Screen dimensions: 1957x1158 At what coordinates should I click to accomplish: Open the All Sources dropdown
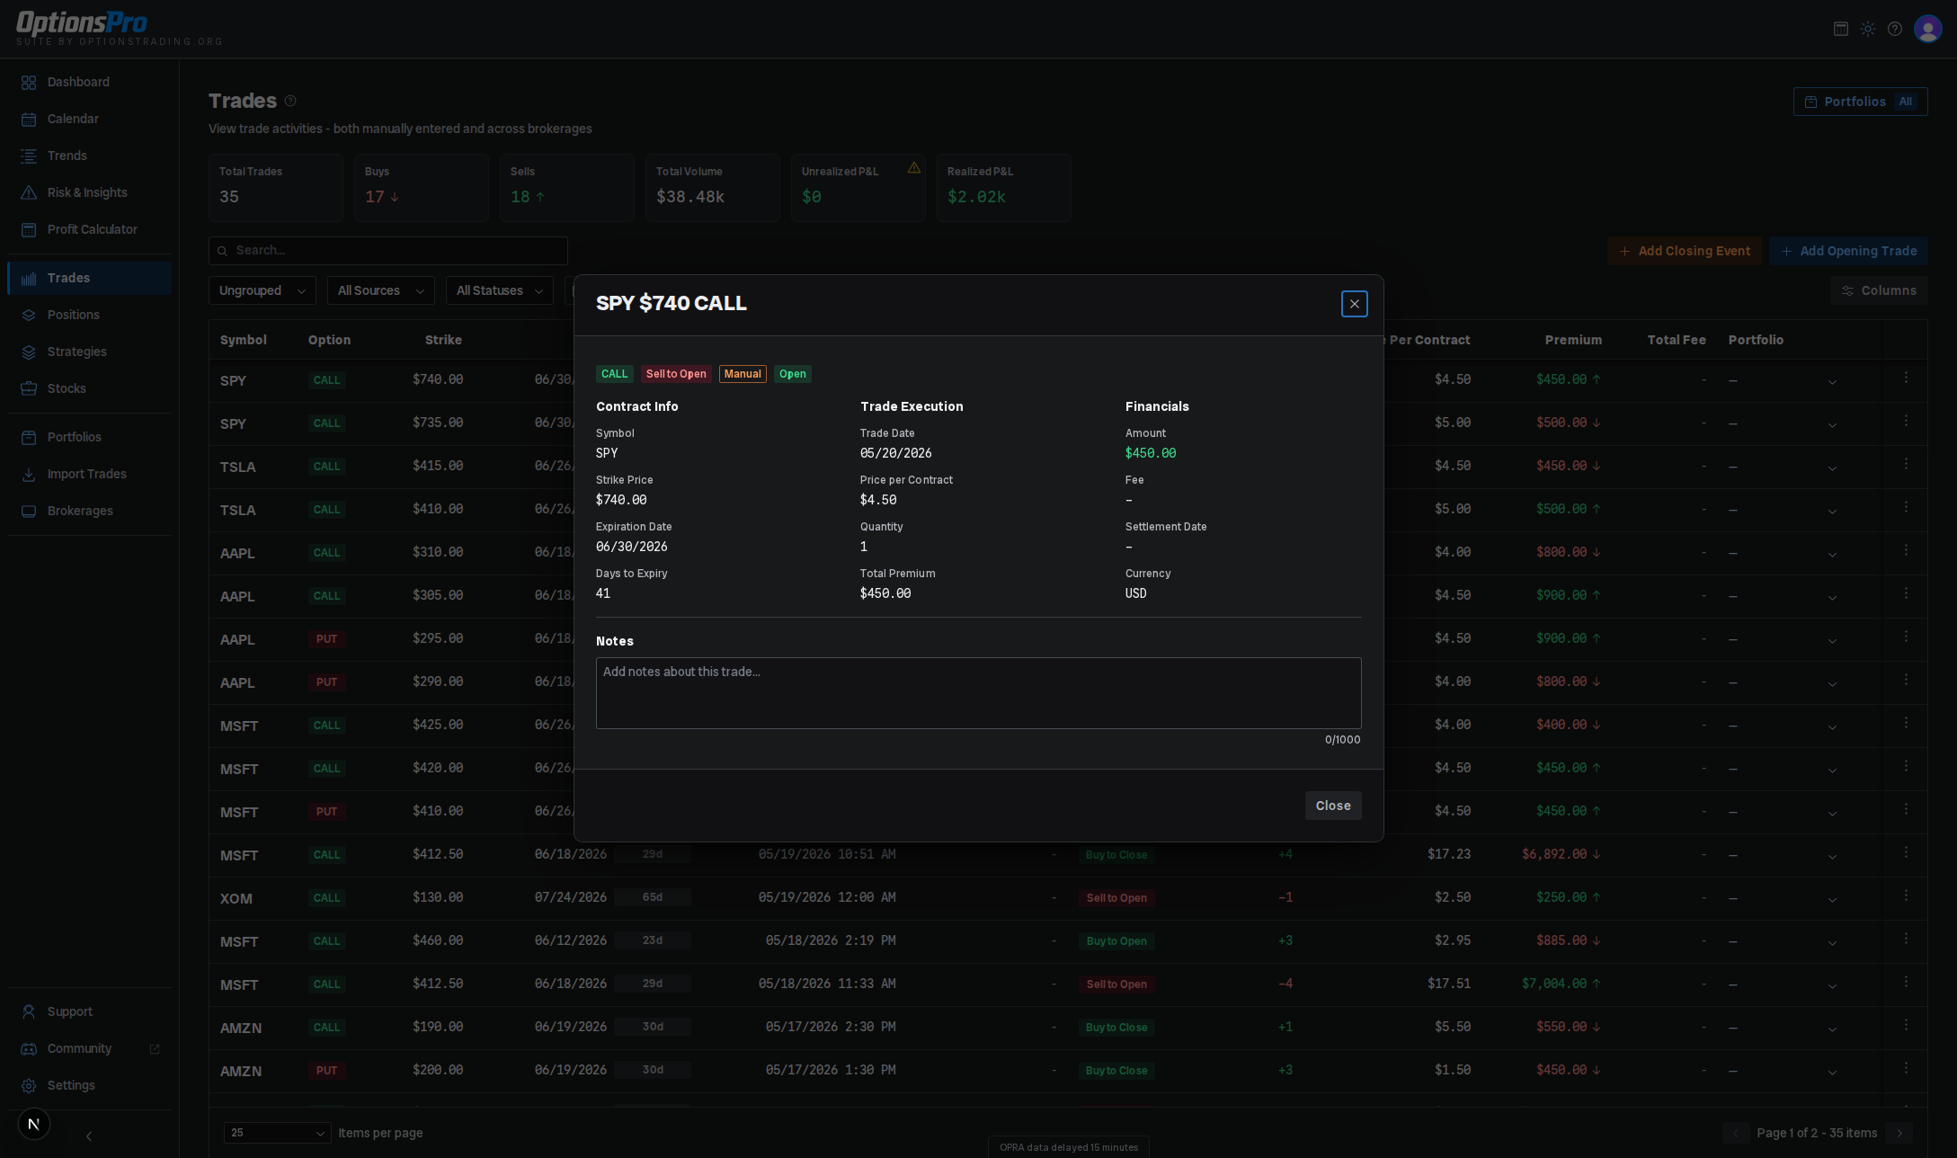click(380, 290)
